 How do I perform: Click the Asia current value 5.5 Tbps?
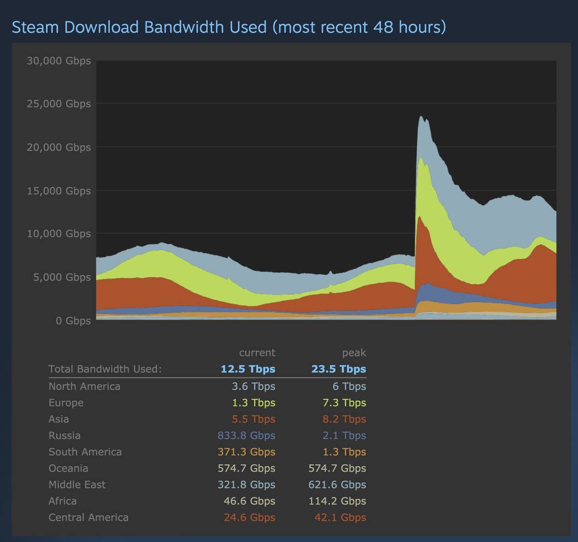253,419
